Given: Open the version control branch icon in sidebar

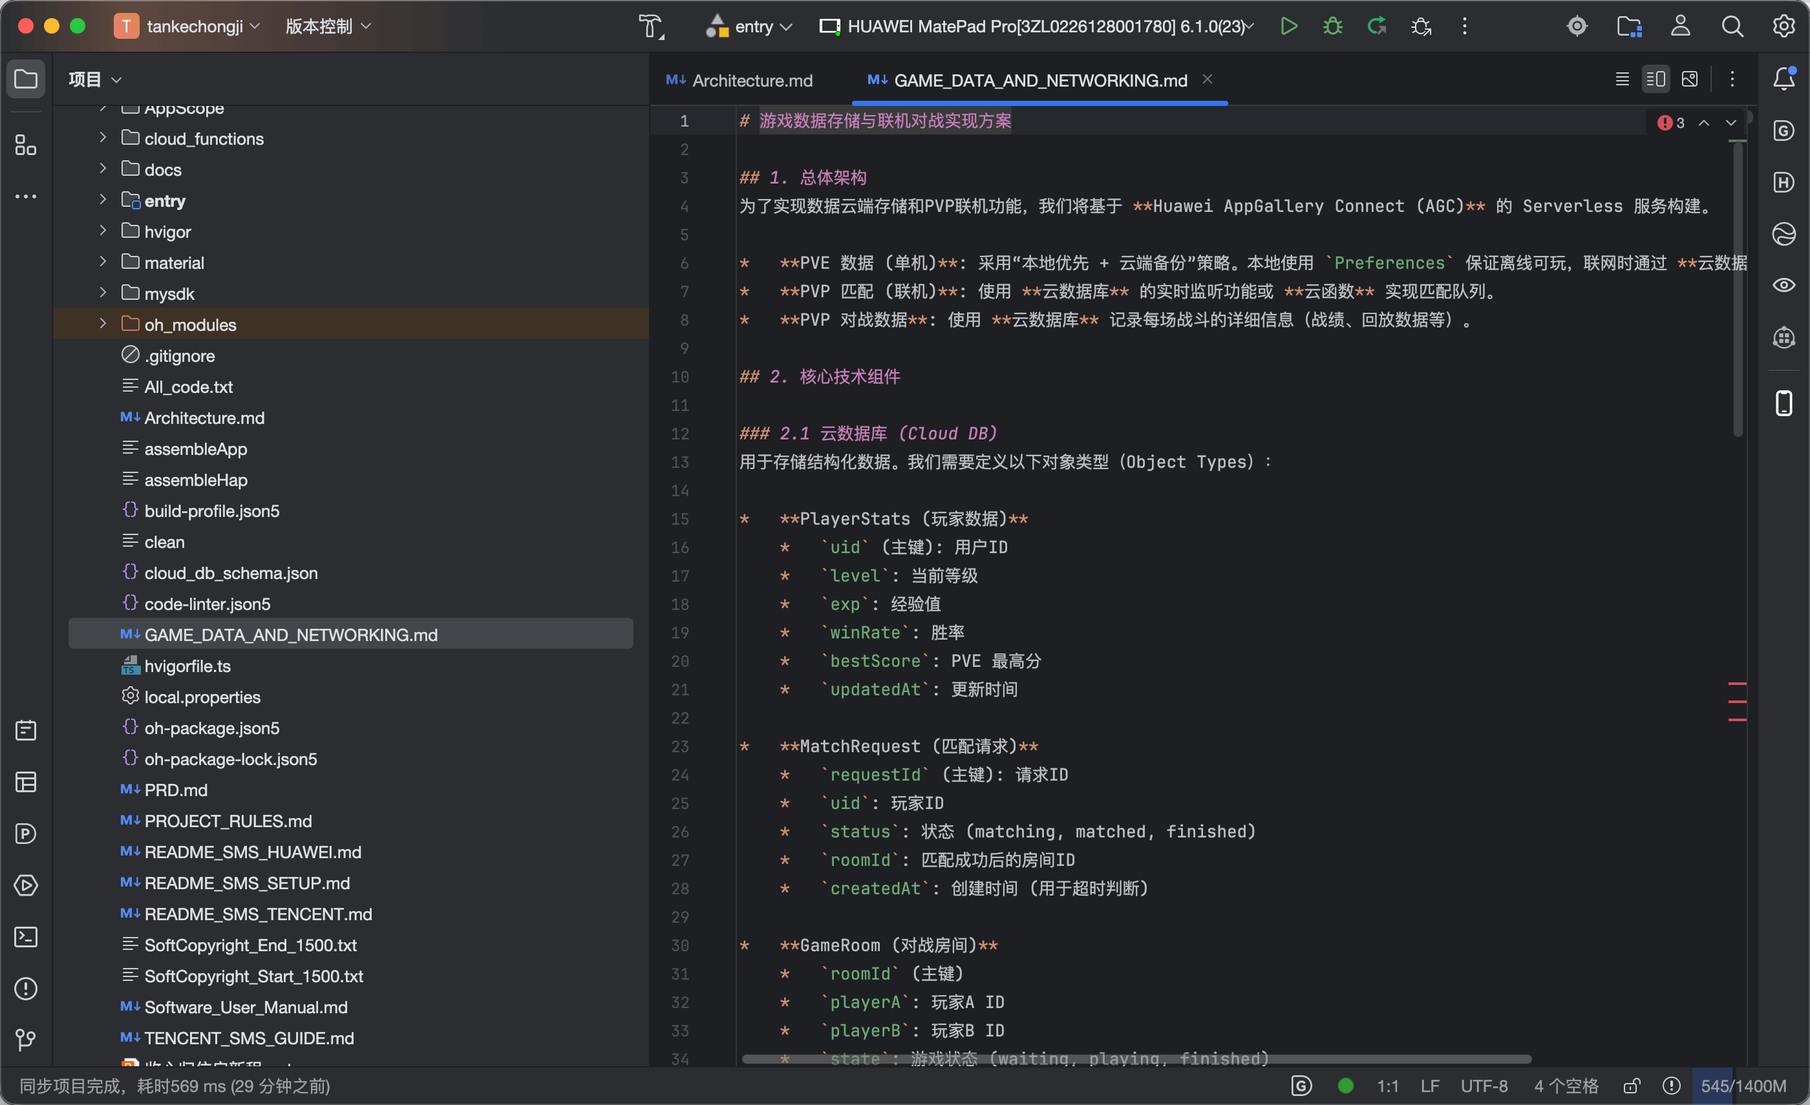Looking at the screenshot, I should coord(26,1040).
